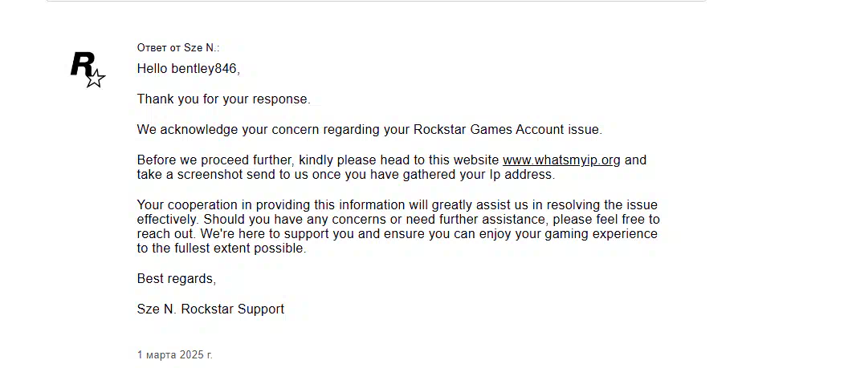Viewport: 848px width, 368px height.
Task: Select the 'Hello bentley846,' greeting line
Action: (188, 68)
